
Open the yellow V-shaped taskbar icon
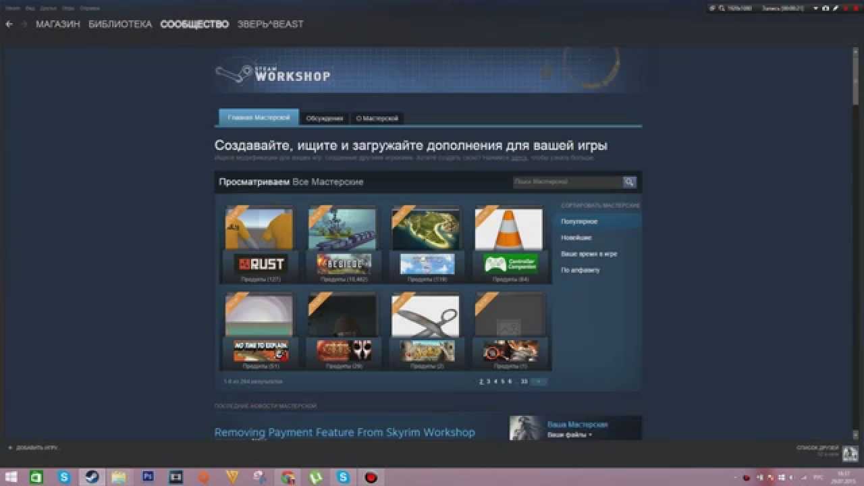(x=232, y=477)
